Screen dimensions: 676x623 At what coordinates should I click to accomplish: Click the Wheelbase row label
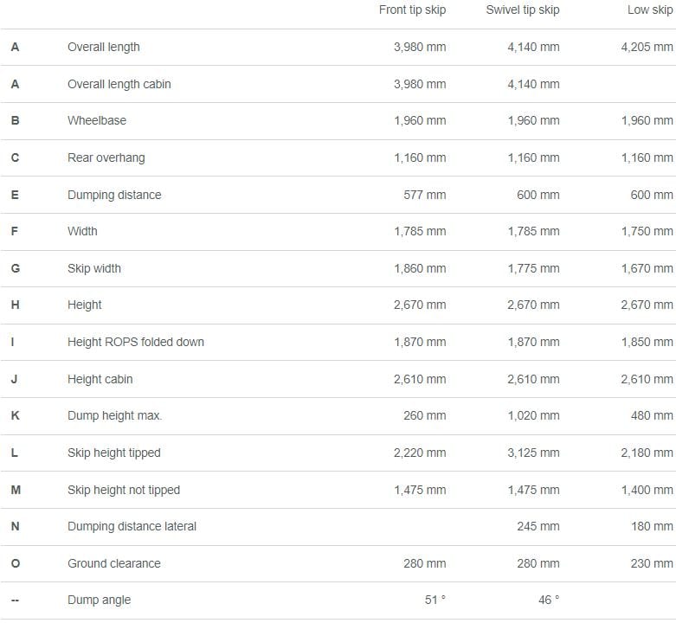(97, 120)
